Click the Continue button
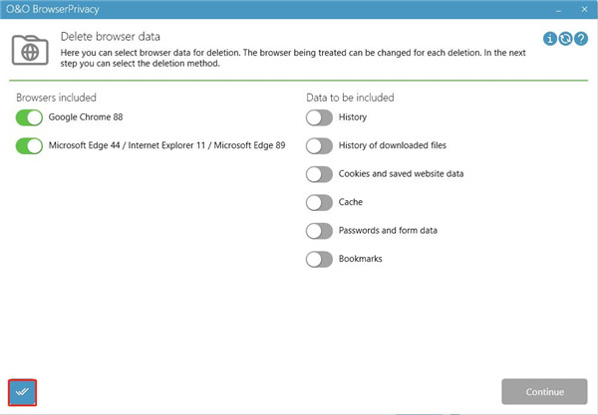Screen dimensions: 598x415 pyautogui.click(x=544, y=391)
